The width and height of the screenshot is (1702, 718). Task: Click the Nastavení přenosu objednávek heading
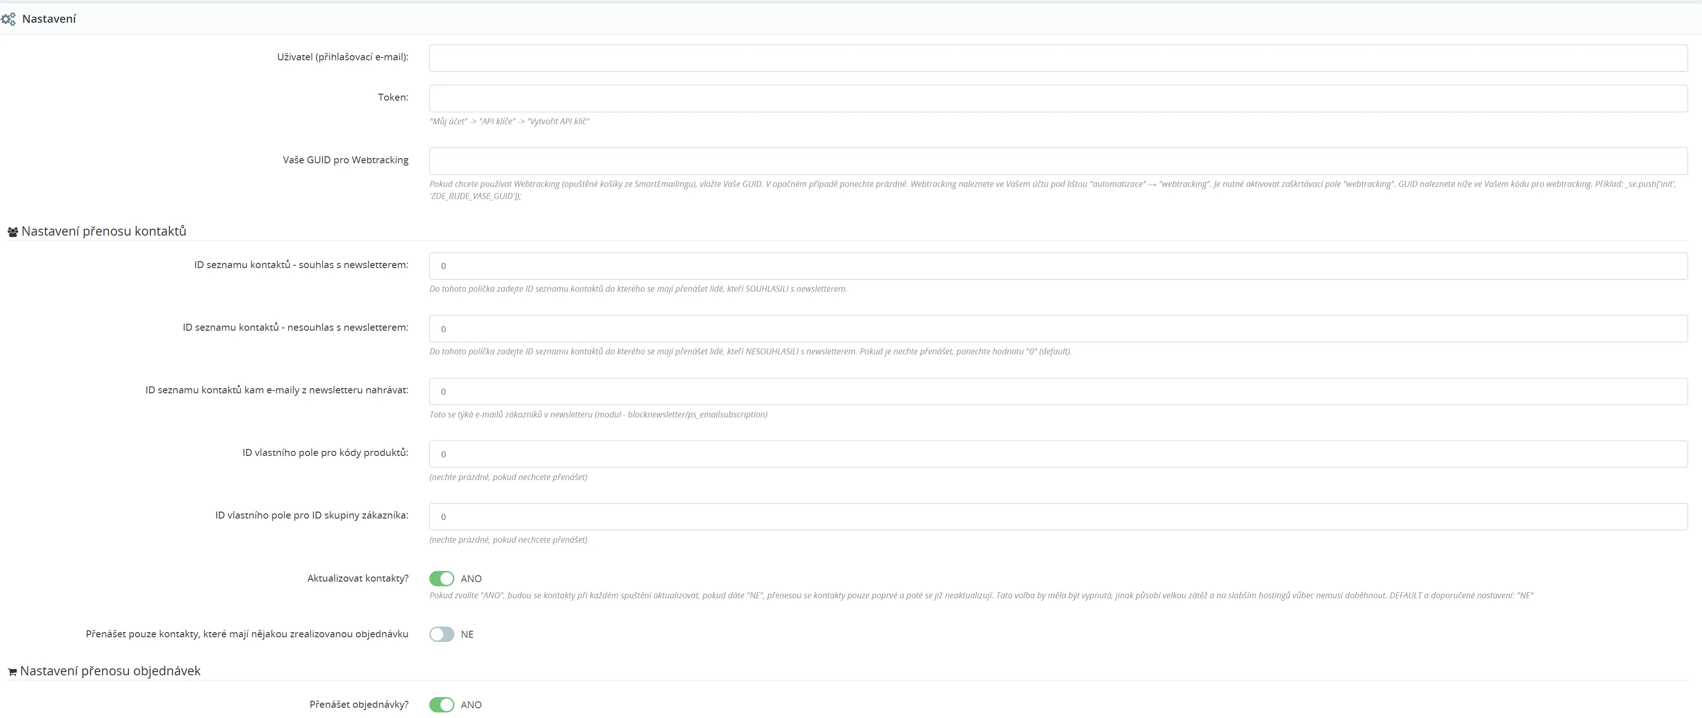pyautogui.click(x=110, y=671)
